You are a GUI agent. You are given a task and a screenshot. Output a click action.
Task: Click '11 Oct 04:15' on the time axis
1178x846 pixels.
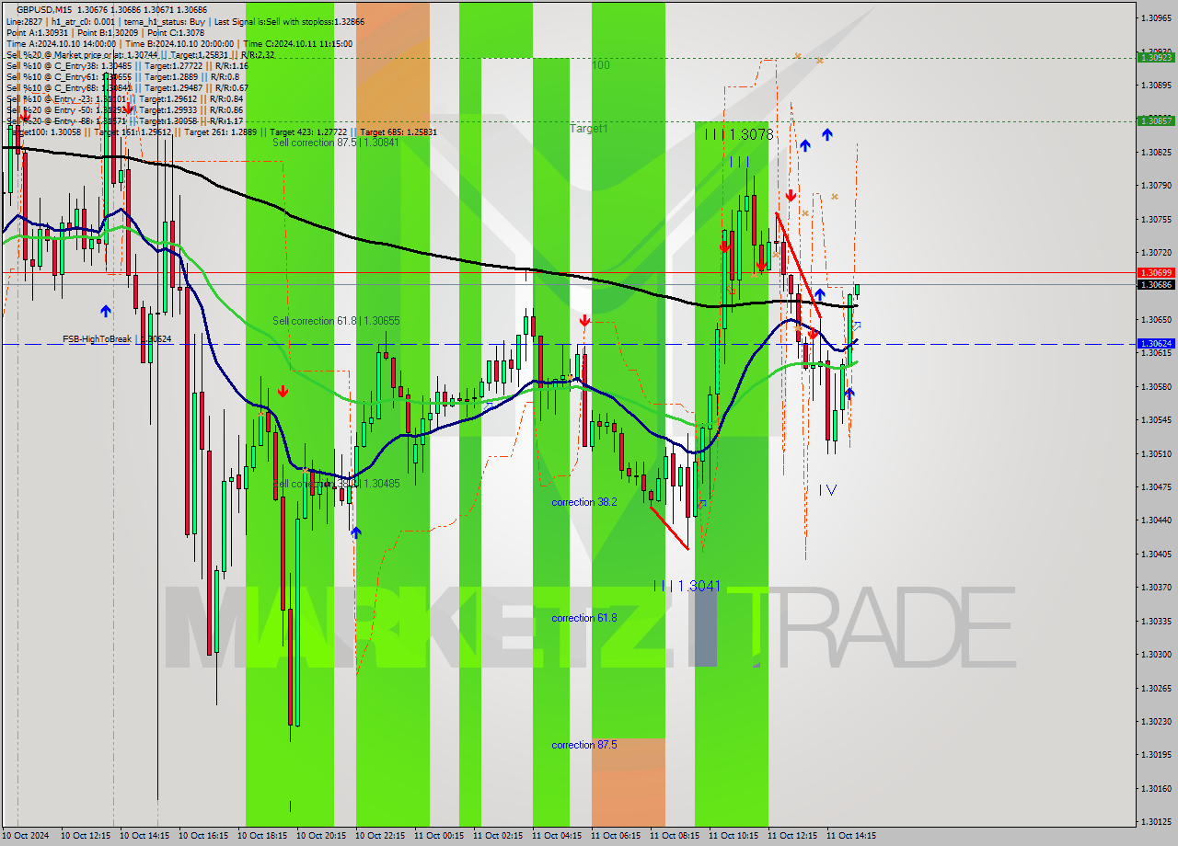(x=557, y=836)
